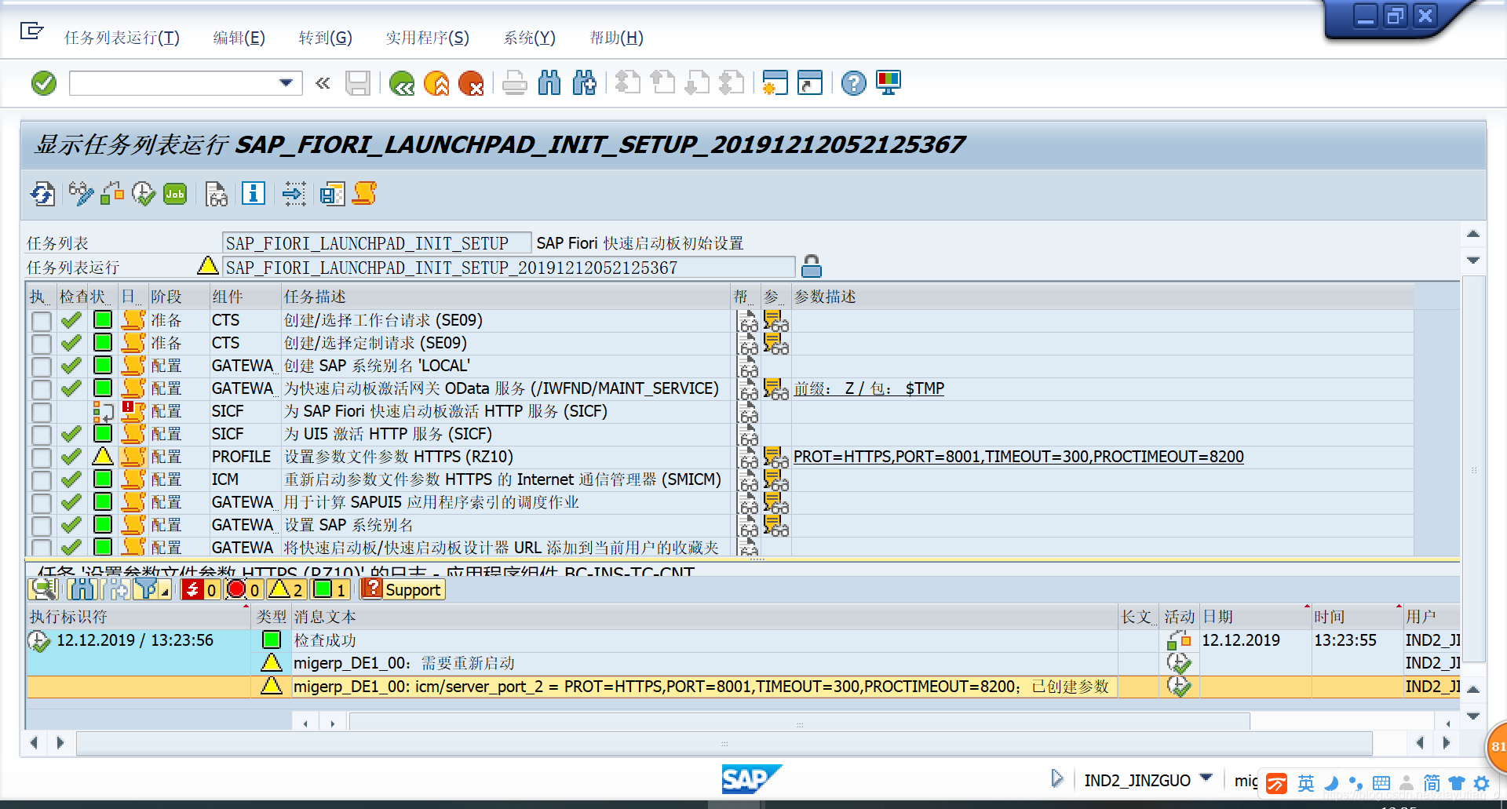Image resolution: width=1507 pixels, height=809 pixels.
Task: Click the information icon in the application toolbar
Action: 253,194
